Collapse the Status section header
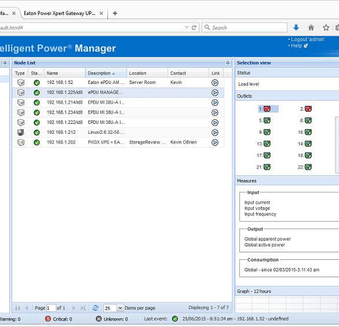This screenshot has height=327, width=339. (287, 73)
